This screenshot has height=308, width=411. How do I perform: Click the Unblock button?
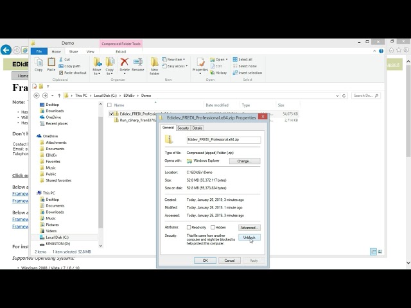(249, 237)
